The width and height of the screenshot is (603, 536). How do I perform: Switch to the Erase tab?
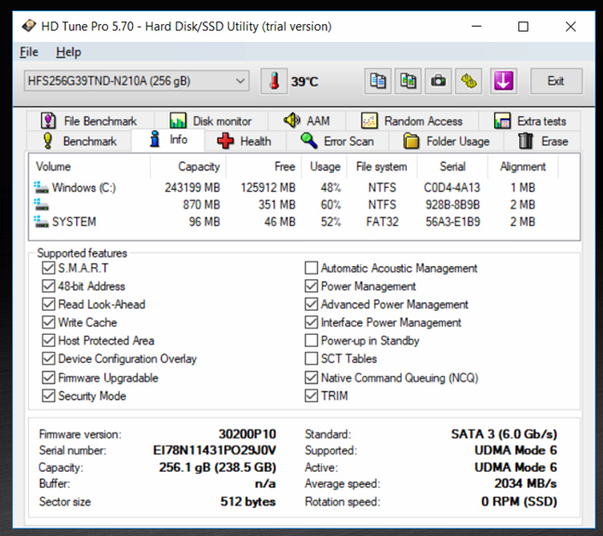point(543,141)
